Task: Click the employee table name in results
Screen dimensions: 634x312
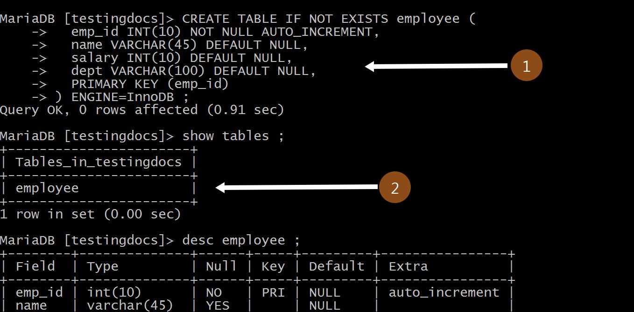Action: point(48,187)
